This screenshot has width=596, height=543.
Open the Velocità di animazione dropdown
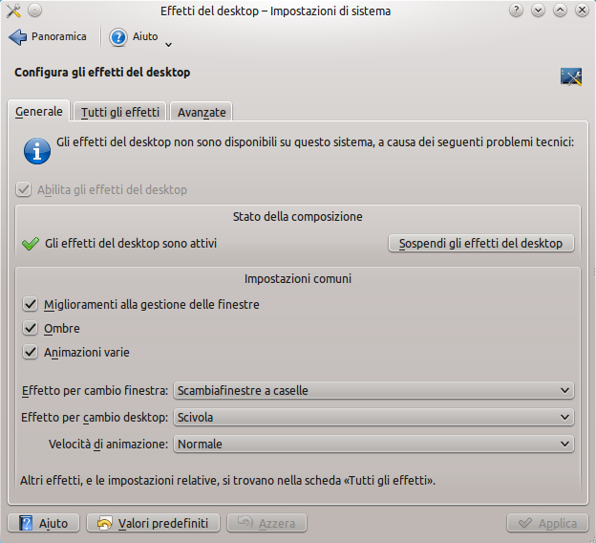pos(373,445)
